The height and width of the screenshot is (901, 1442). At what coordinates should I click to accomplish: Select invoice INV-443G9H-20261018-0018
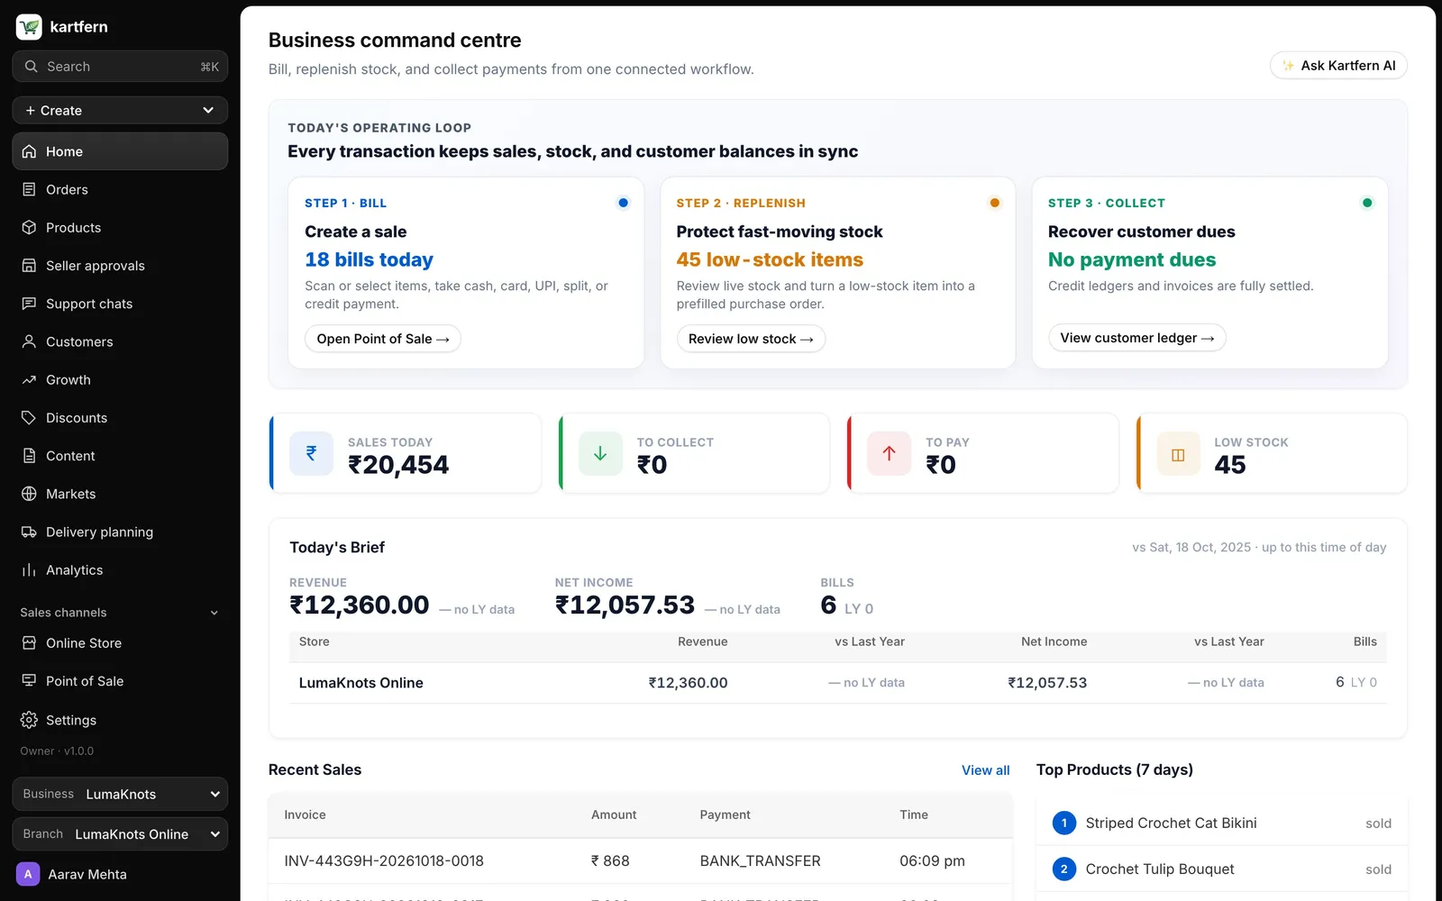click(384, 861)
